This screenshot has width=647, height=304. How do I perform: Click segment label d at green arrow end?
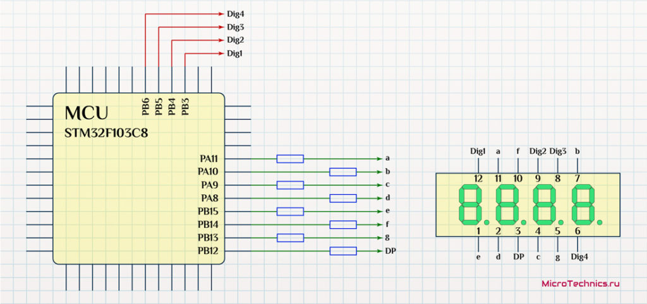tap(387, 197)
